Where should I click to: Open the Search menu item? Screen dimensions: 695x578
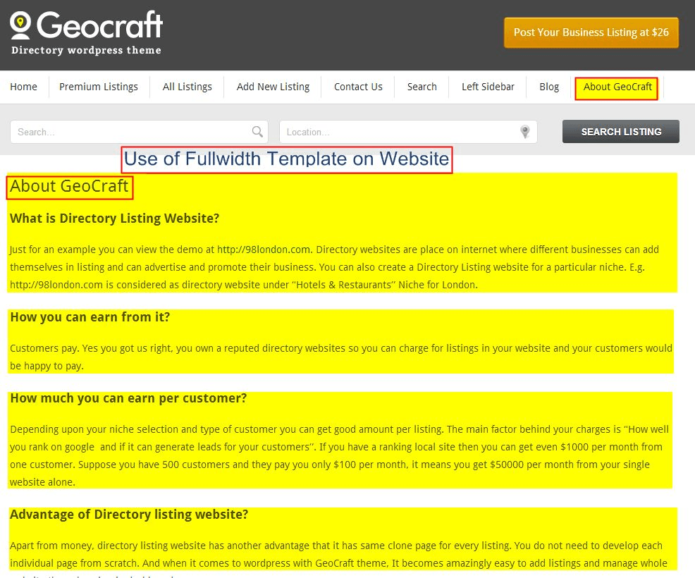[422, 87]
